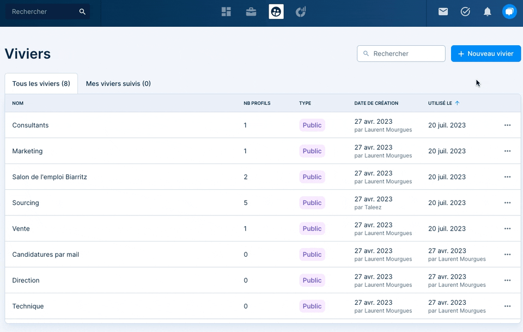Open the candidates pool icon
The image size is (523, 332).
(276, 11)
